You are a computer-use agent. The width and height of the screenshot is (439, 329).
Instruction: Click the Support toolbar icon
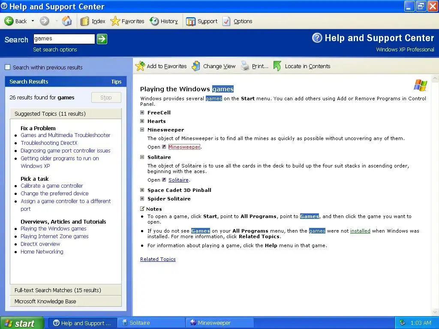coord(191,21)
